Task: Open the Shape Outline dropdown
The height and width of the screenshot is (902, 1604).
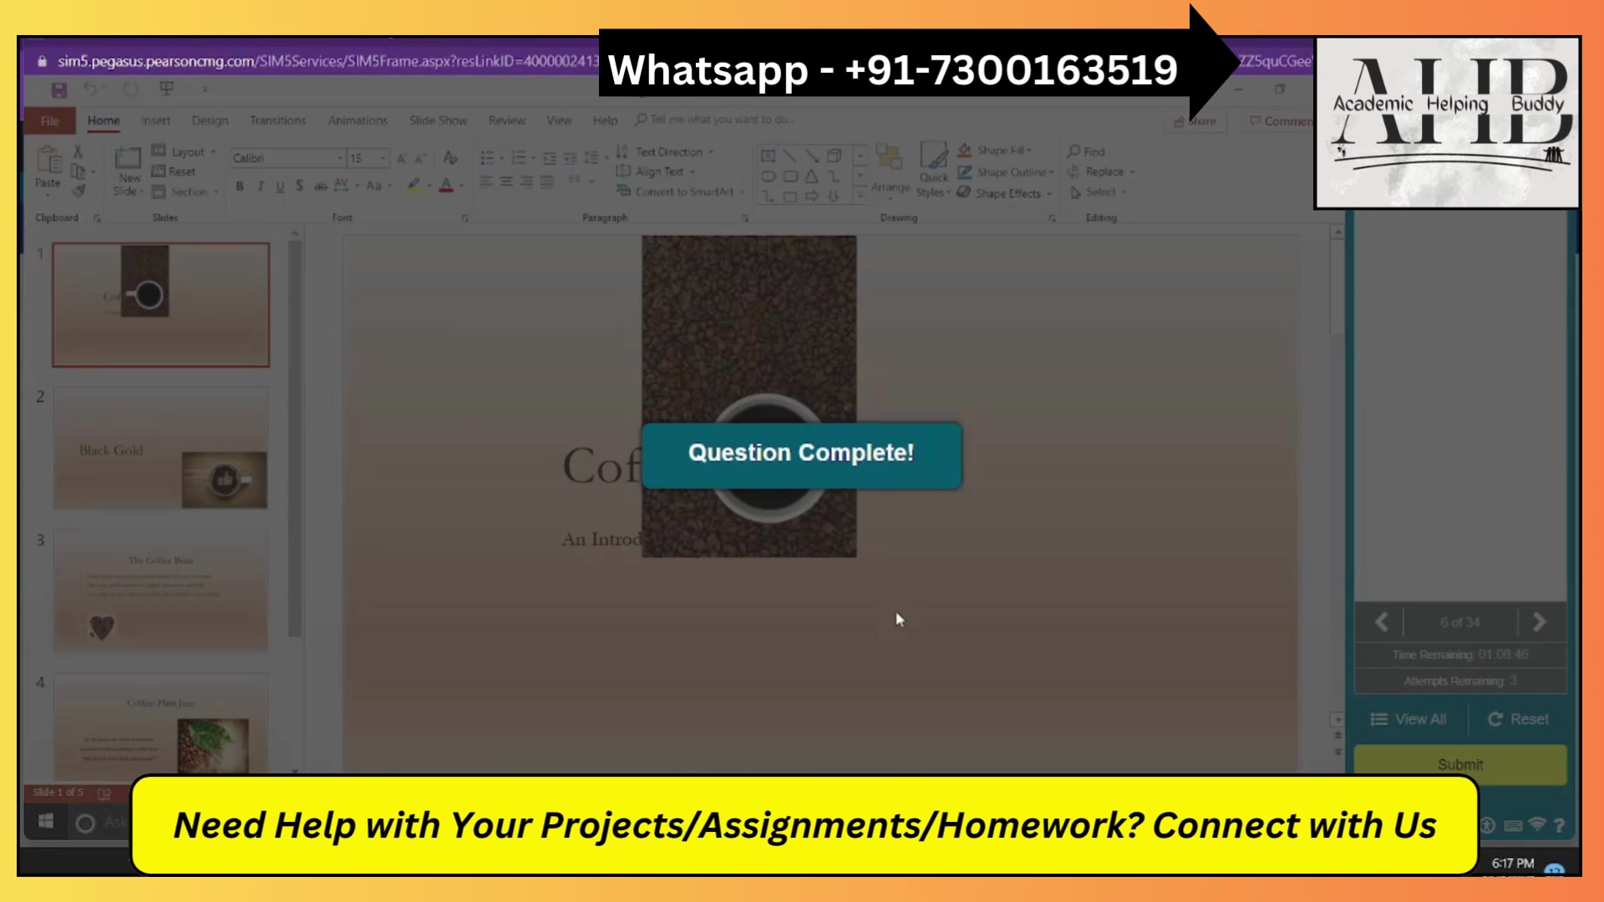Action: (x=1006, y=172)
